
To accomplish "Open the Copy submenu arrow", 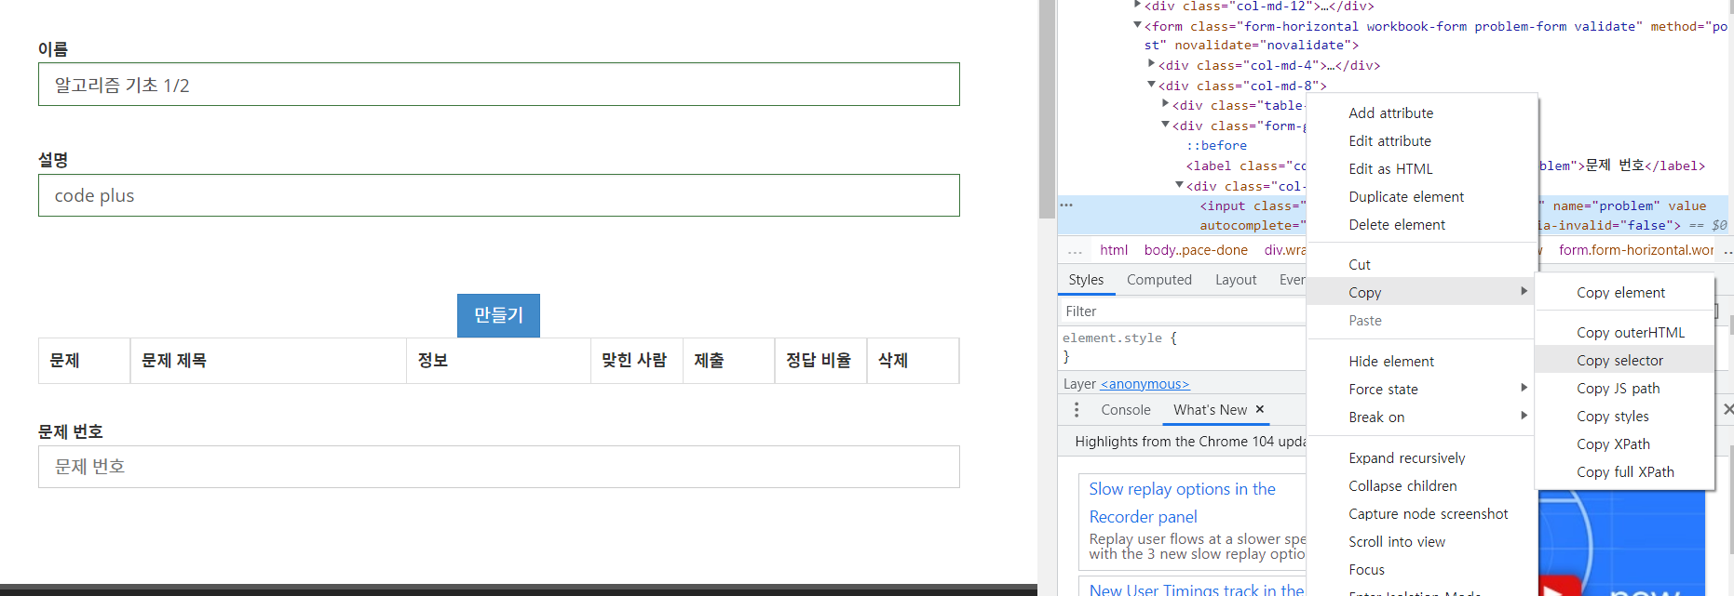I will (1524, 292).
